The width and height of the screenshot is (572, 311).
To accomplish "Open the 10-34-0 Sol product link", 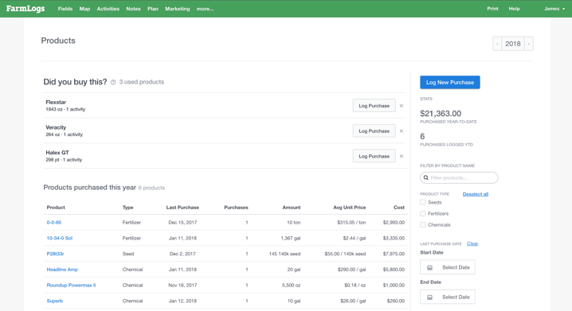I will (x=60, y=238).
